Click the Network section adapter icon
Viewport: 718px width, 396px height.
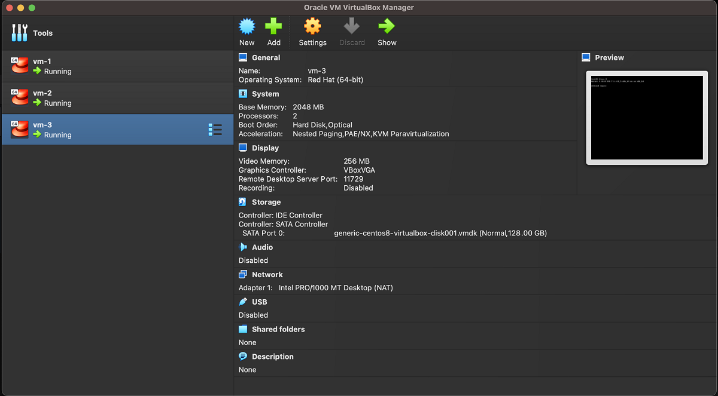(243, 274)
